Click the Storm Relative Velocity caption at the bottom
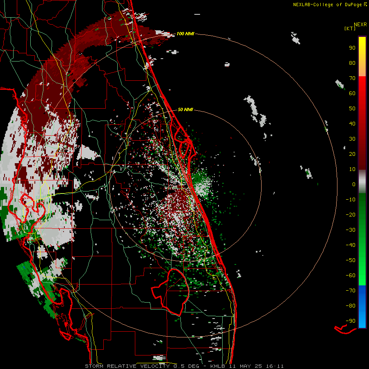 click(x=184, y=366)
